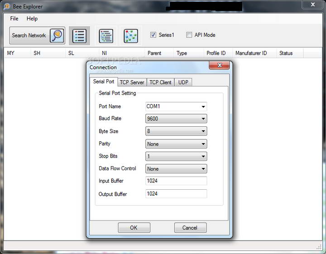The image size is (326, 254).
Task: Confirm connection with the OK button
Action: click(134, 228)
